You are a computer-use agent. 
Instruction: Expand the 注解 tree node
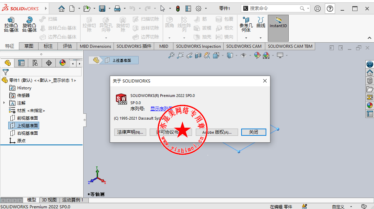(4, 103)
